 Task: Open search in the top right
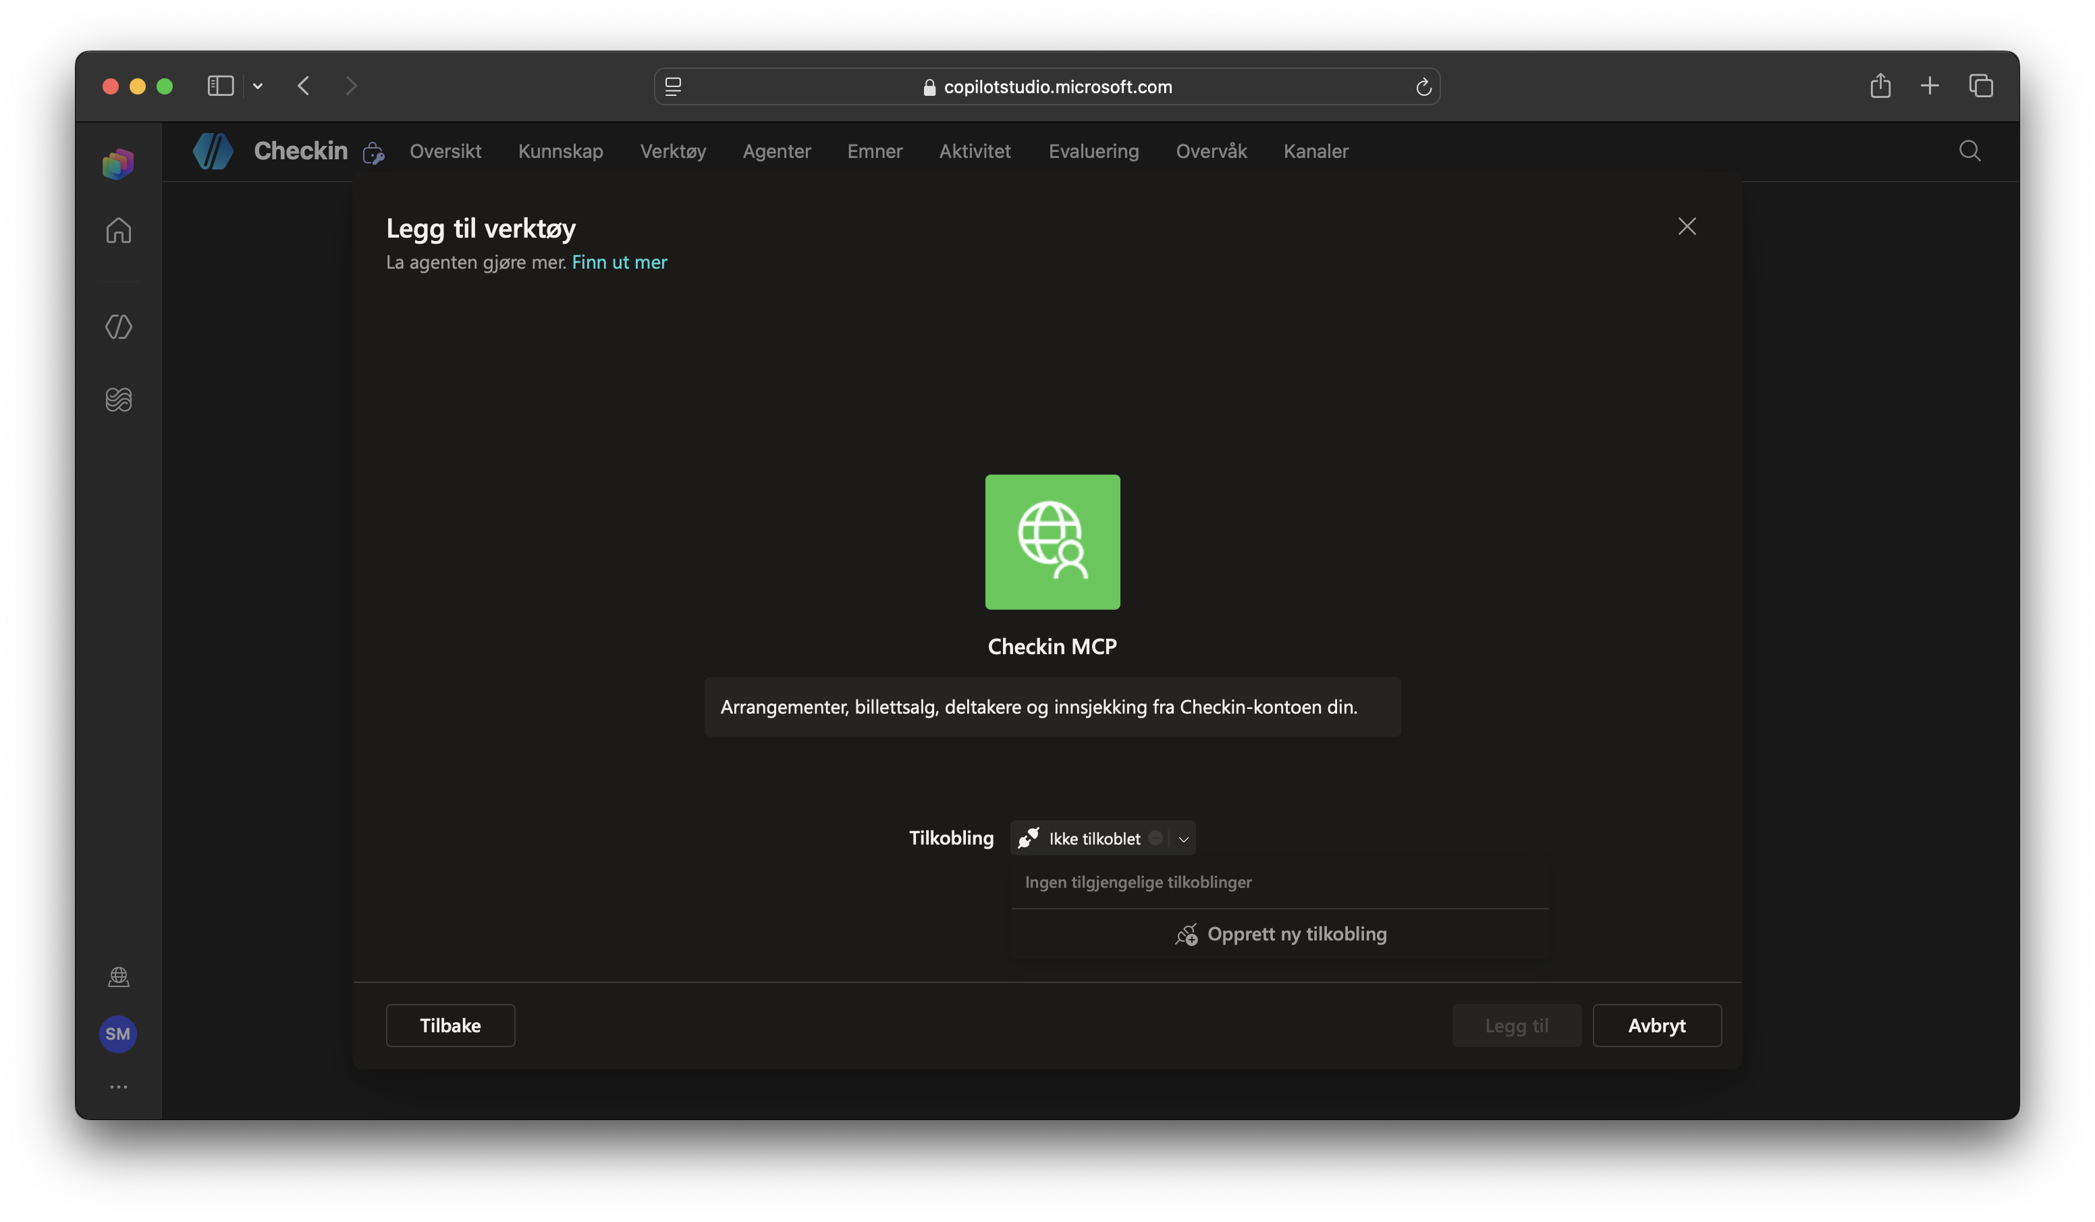[1969, 151]
